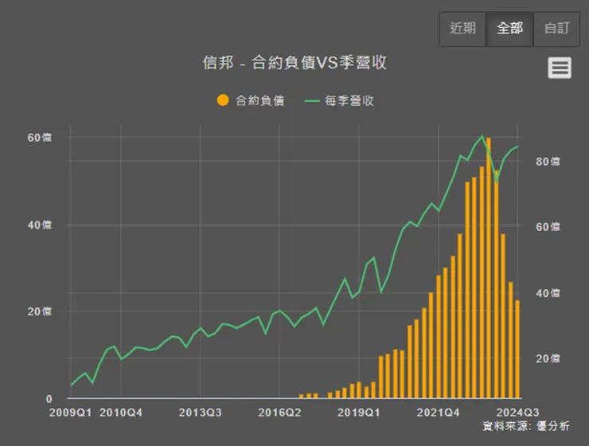Click the right axis 60億 label
589x446 pixels.
click(x=548, y=227)
